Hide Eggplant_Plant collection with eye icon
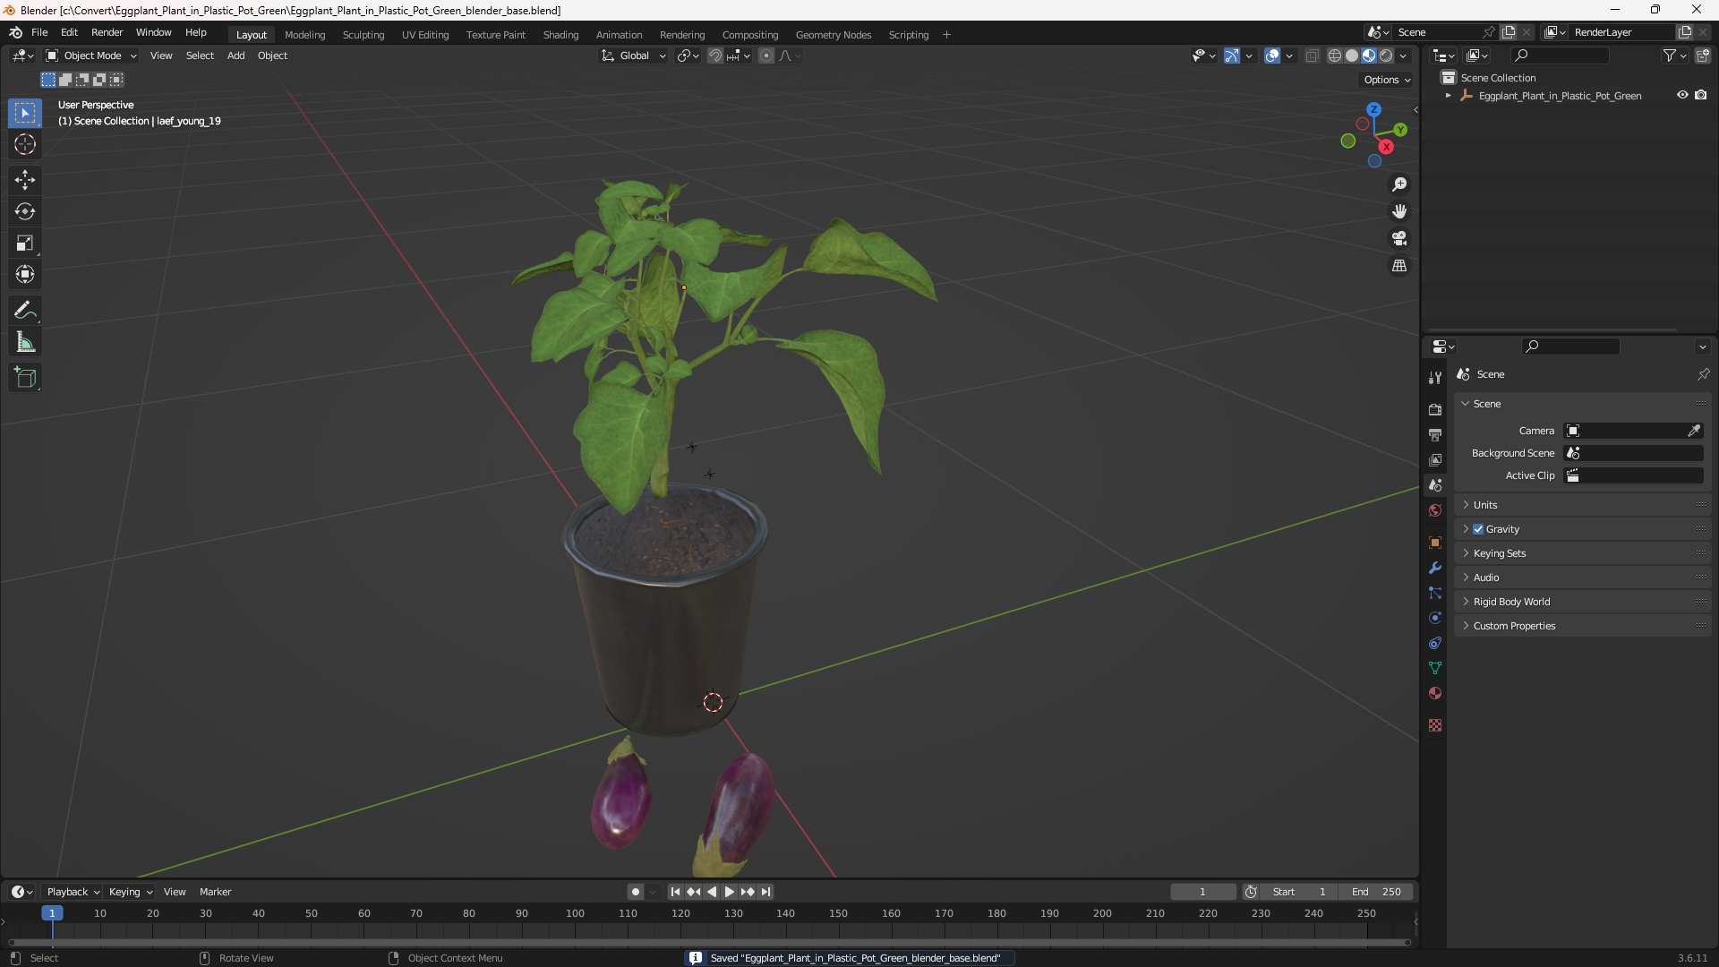The height and width of the screenshot is (967, 1719). [x=1682, y=95]
